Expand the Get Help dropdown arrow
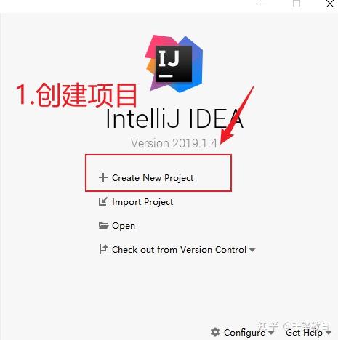338x340 pixels. pyautogui.click(x=329, y=333)
